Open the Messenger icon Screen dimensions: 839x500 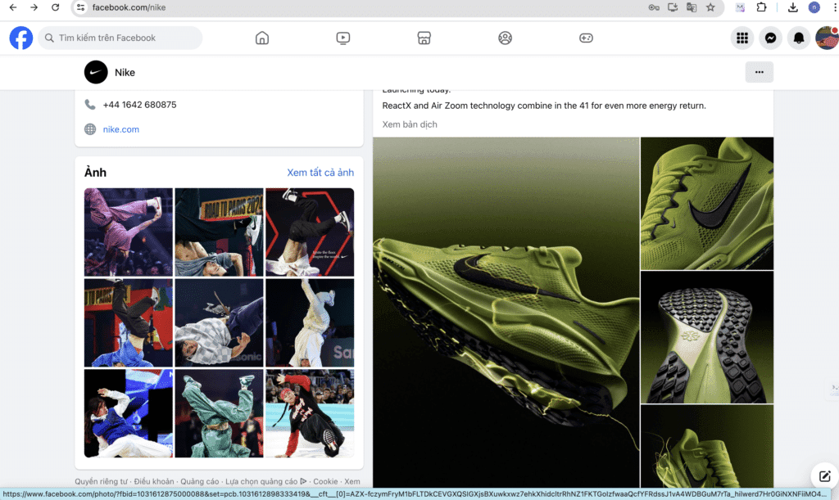point(770,38)
